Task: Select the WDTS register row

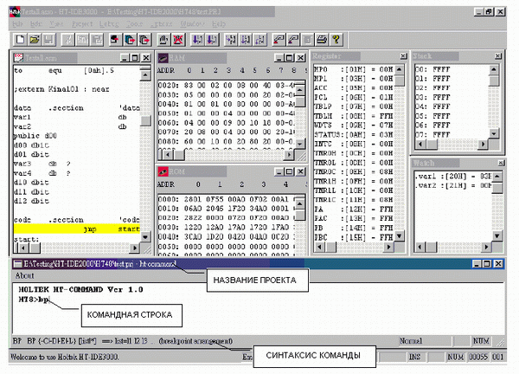Action: [x=354, y=126]
